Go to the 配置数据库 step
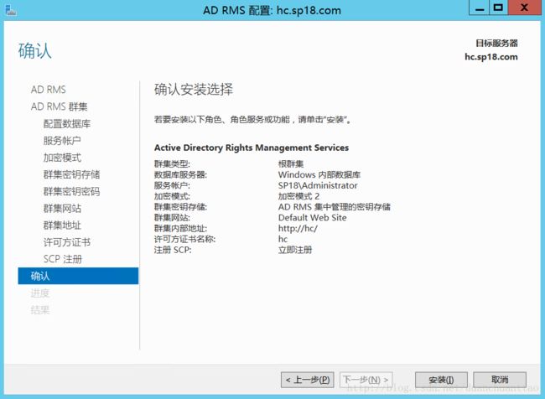The height and width of the screenshot is (399, 545). [67, 124]
